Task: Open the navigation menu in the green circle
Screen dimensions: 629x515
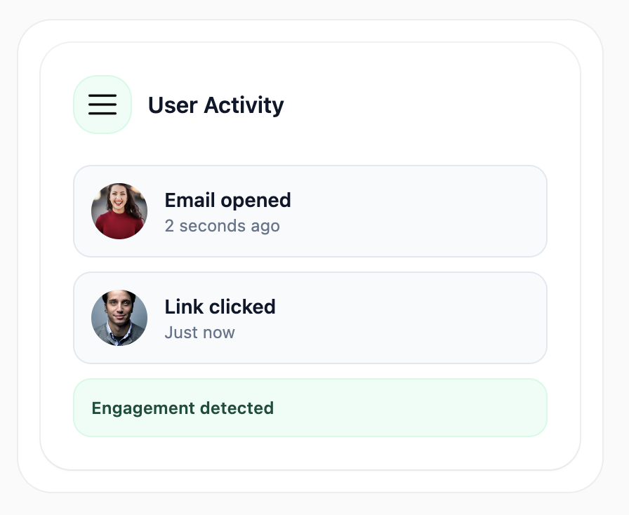Action: coord(102,104)
